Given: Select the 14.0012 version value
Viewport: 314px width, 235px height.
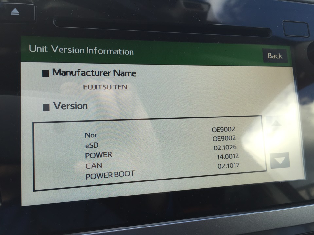Looking at the screenshot, I should click(228, 156).
